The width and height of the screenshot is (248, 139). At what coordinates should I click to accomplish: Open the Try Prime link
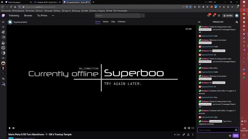point(42,15)
